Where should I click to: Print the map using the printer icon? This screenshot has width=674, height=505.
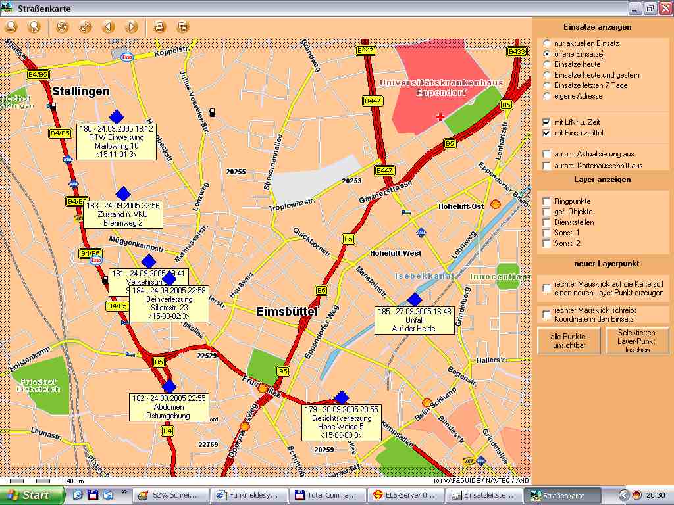[159, 27]
